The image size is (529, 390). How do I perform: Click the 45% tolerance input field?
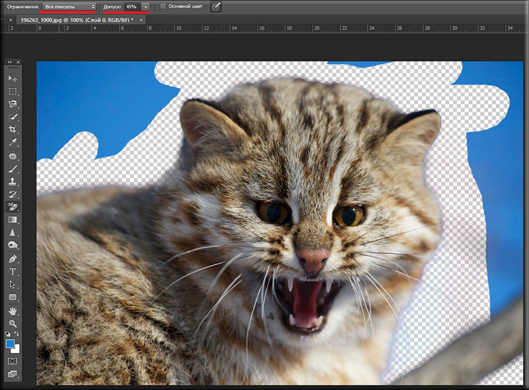click(131, 6)
